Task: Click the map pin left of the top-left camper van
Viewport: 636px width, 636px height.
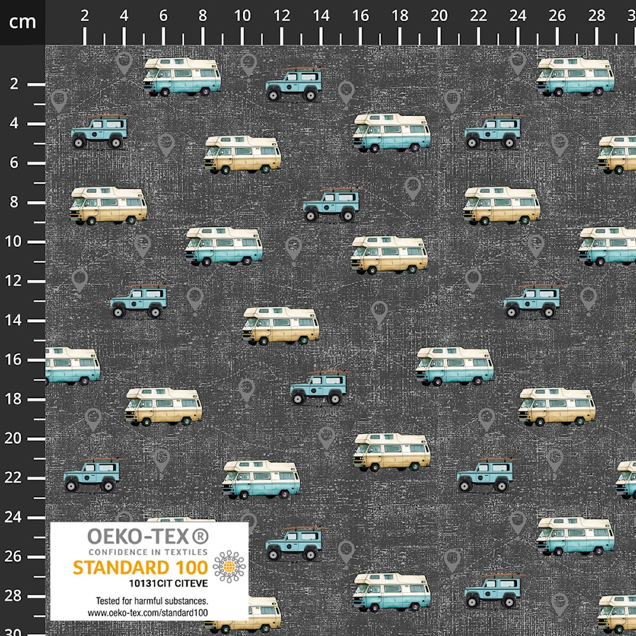Action: pos(124,62)
